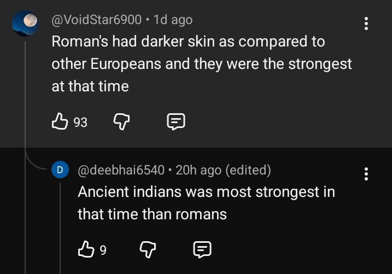The width and height of the screenshot is (392, 274).
Task: Reply to deebhai6540's Ancient indians comment
Action: tap(202, 250)
